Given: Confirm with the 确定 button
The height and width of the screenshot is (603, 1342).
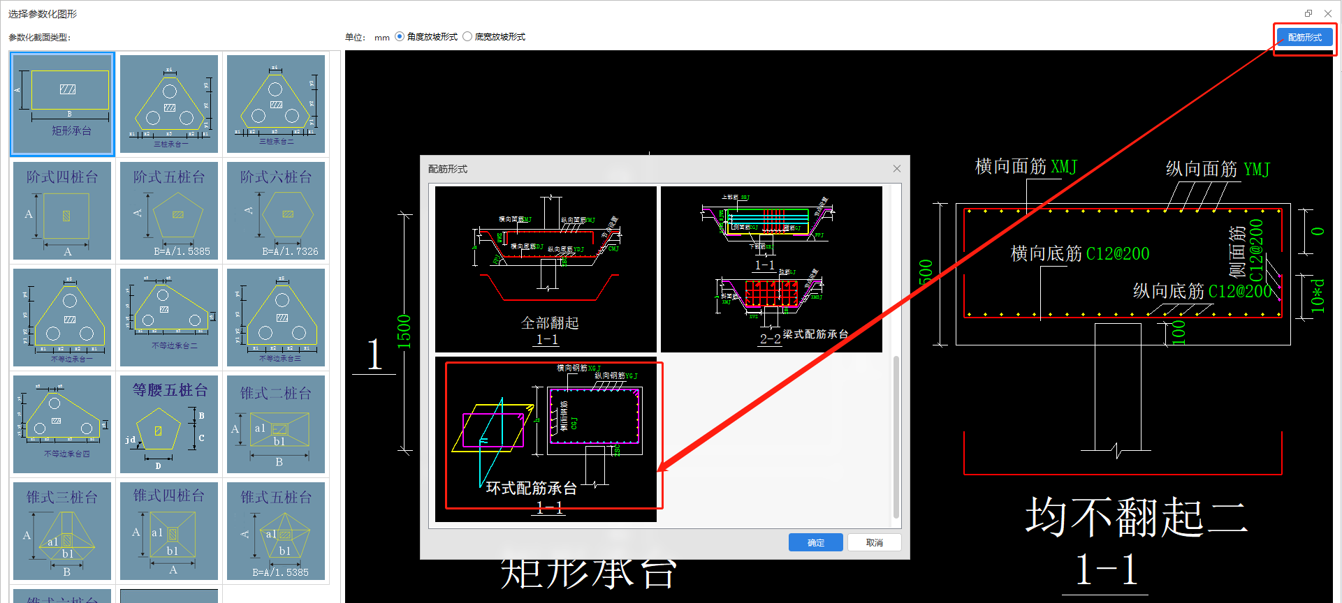Looking at the screenshot, I should pyautogui.click(x=815, y=542).
